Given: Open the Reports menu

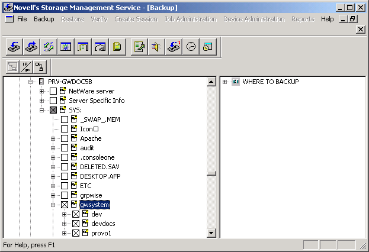Looking at the screenshot, I should tap(303, 19).
